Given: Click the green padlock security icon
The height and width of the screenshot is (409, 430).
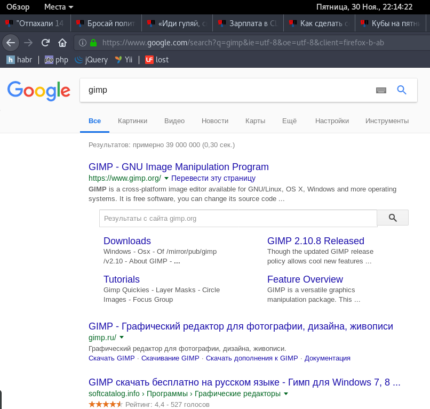Looking at the screenshot, I should [93, 43].
